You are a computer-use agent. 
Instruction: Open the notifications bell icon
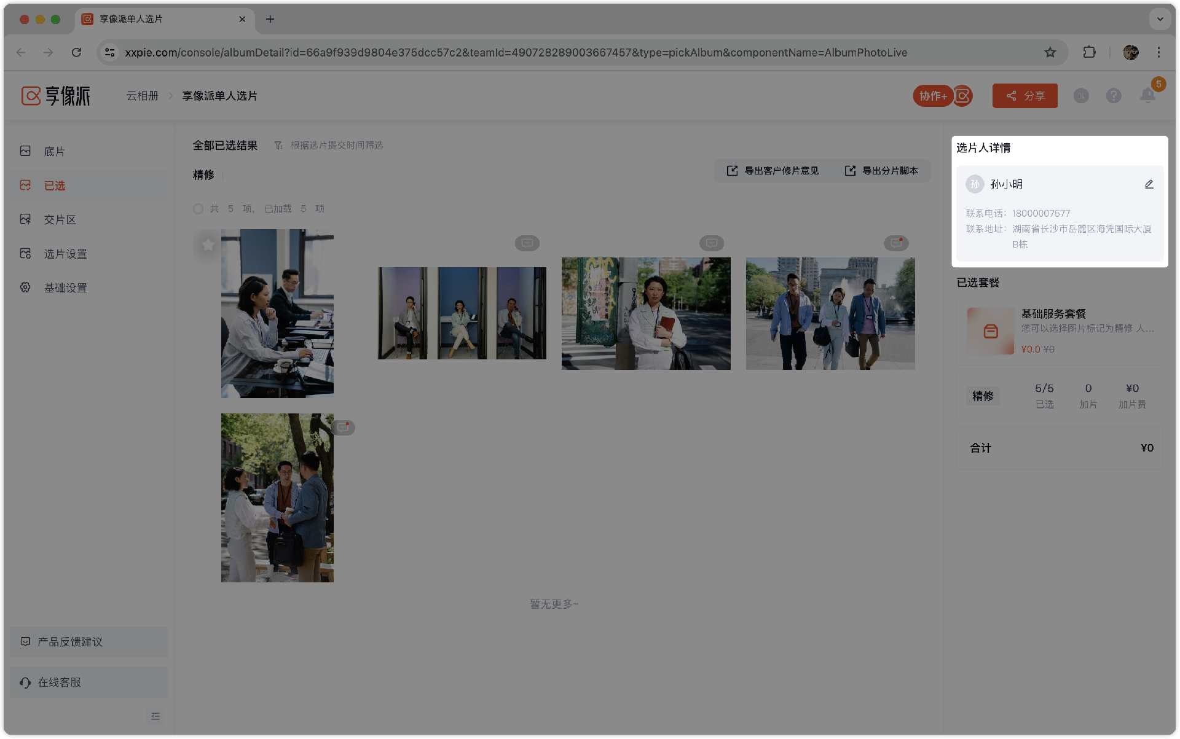[x=1147, y=96]
